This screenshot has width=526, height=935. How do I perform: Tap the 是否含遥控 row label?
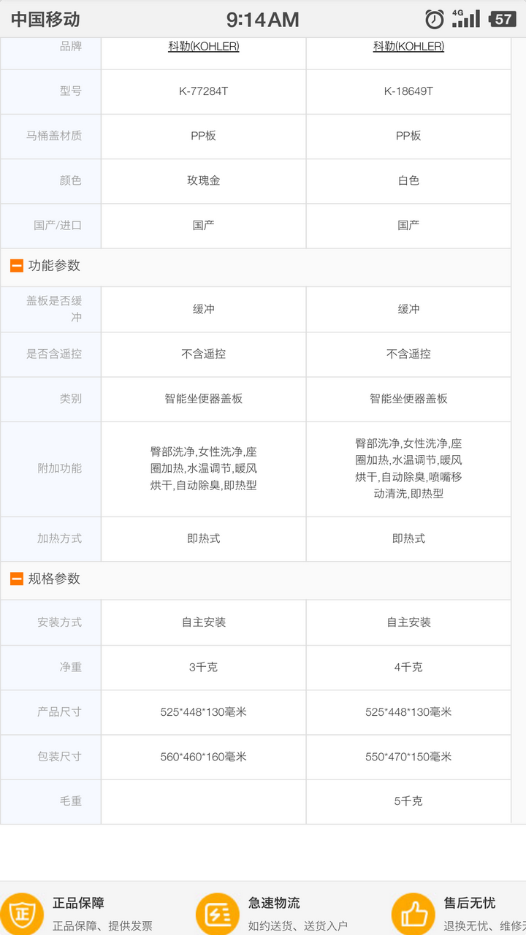(x=54, y=354)
